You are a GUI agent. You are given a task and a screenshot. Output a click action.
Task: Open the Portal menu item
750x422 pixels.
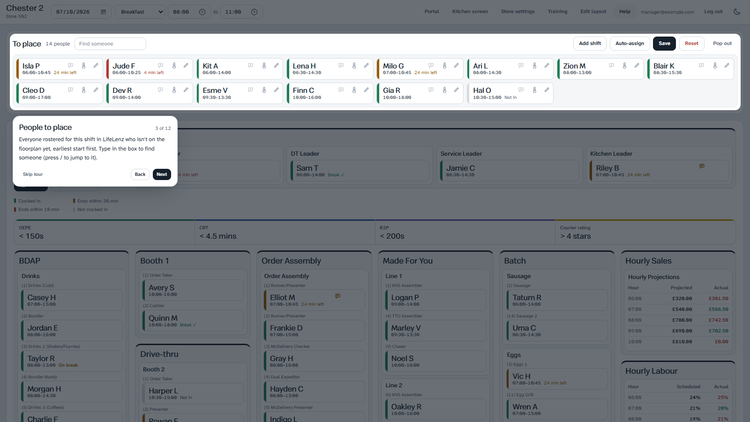click(432, 12)
